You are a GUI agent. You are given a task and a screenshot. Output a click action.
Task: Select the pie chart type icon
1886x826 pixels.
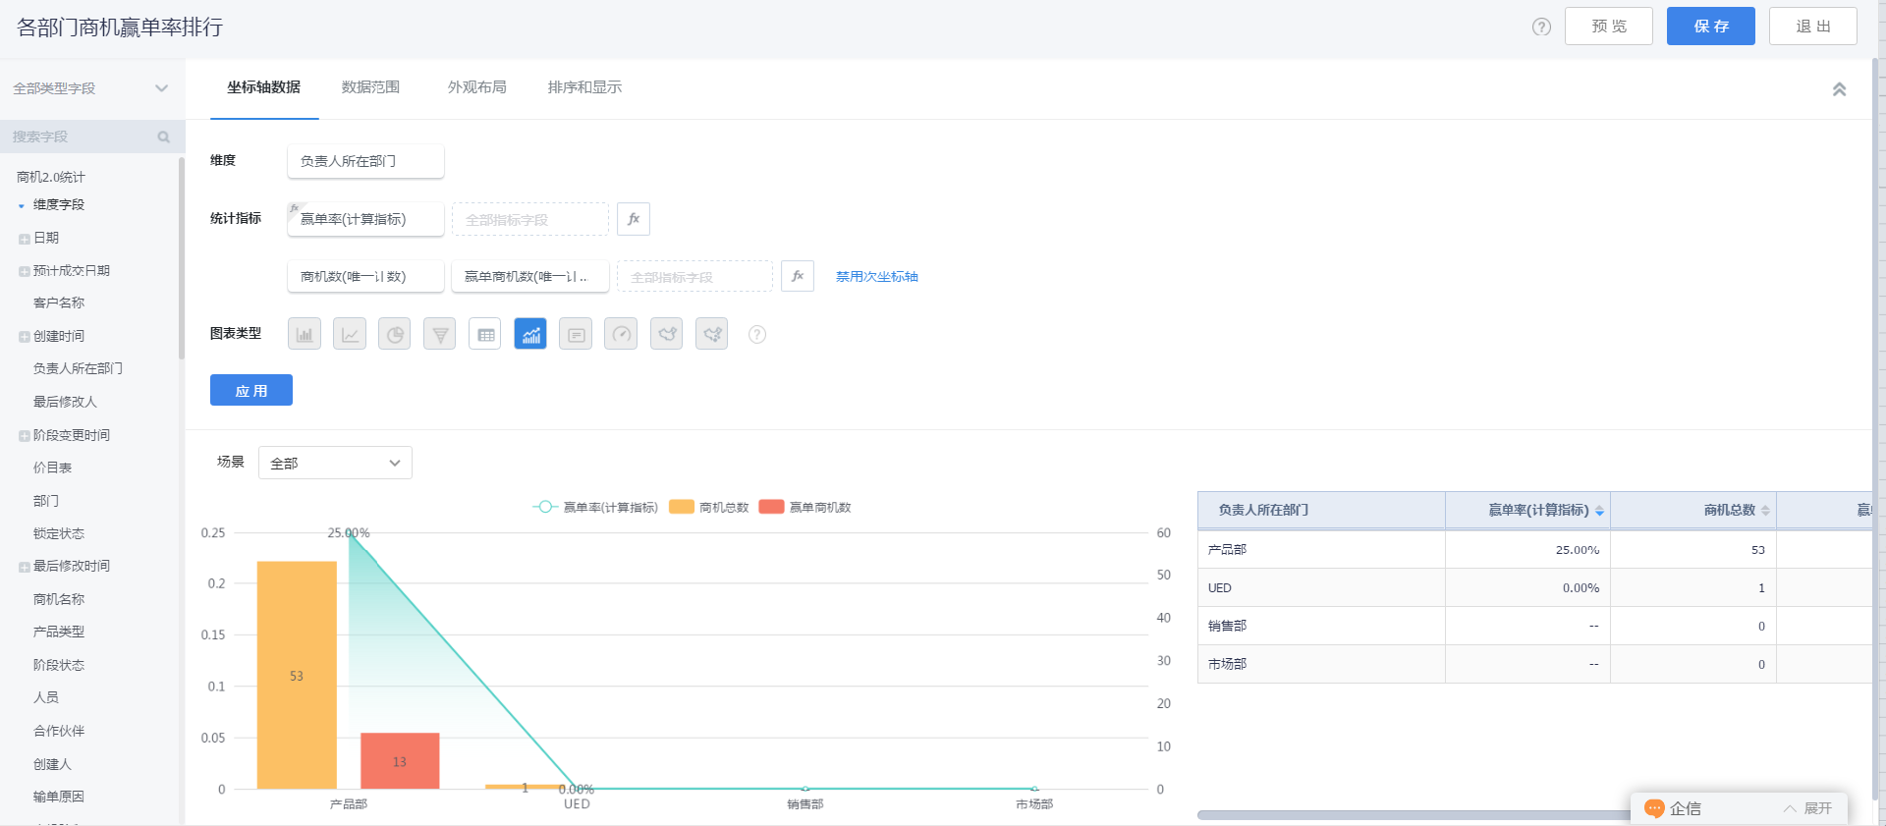pyautogui.click(x=395, y=334)
